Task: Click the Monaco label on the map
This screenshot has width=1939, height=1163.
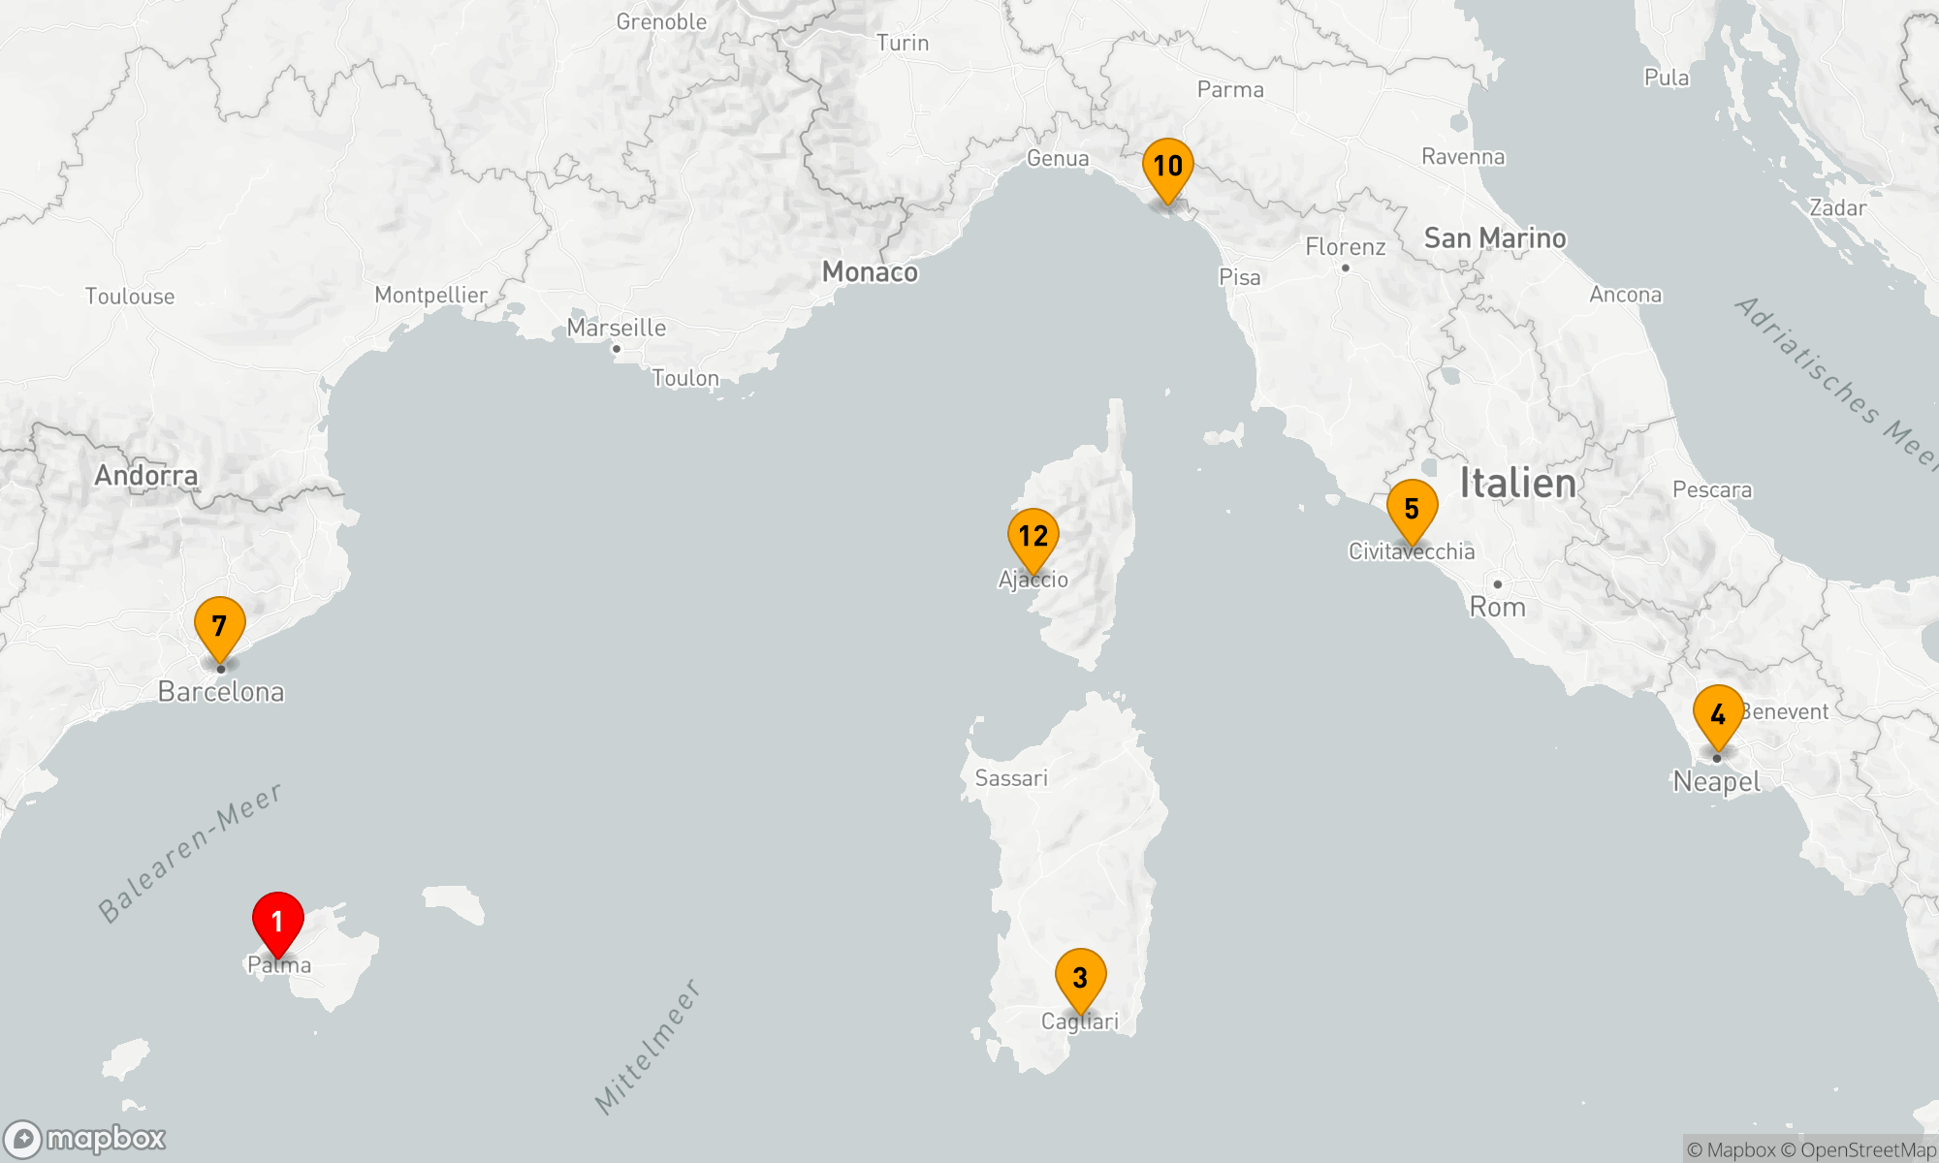Action: pyautogui.click(x=870, y=272)
